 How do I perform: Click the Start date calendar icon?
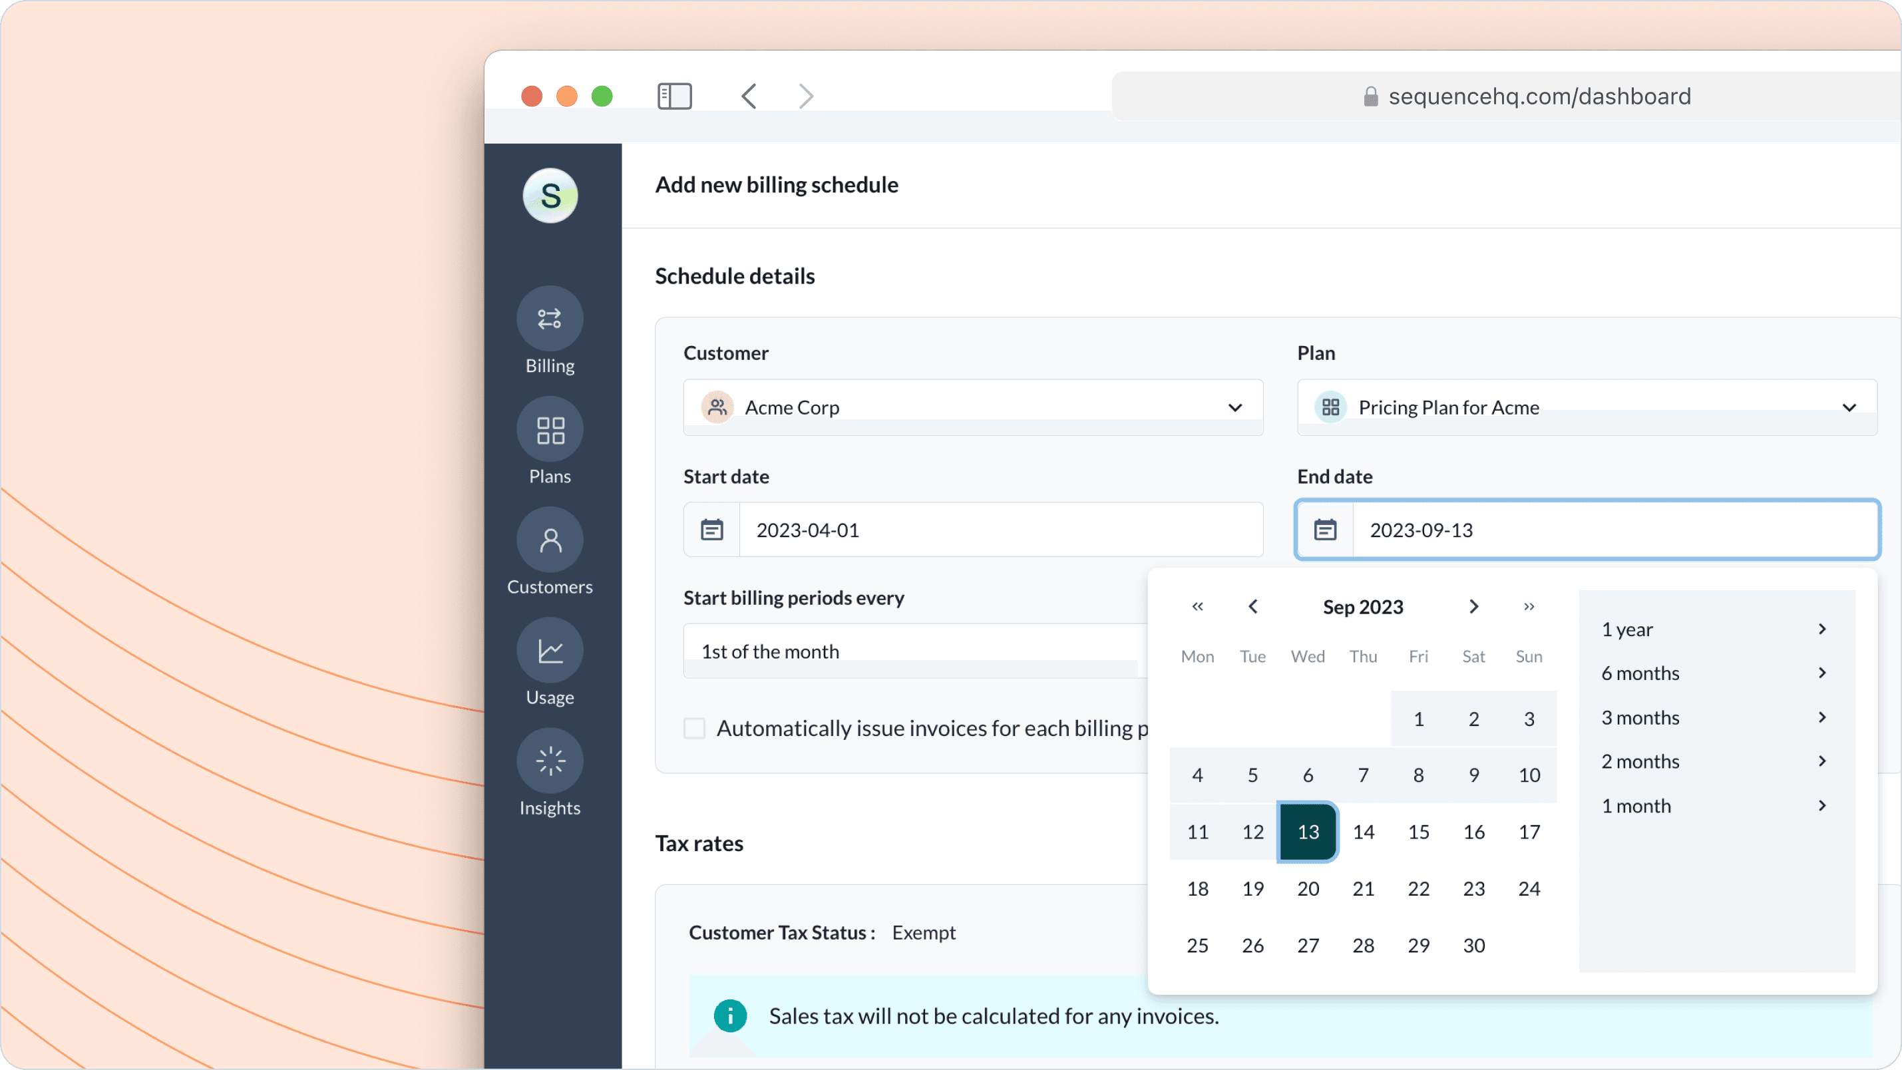[712, 530]
